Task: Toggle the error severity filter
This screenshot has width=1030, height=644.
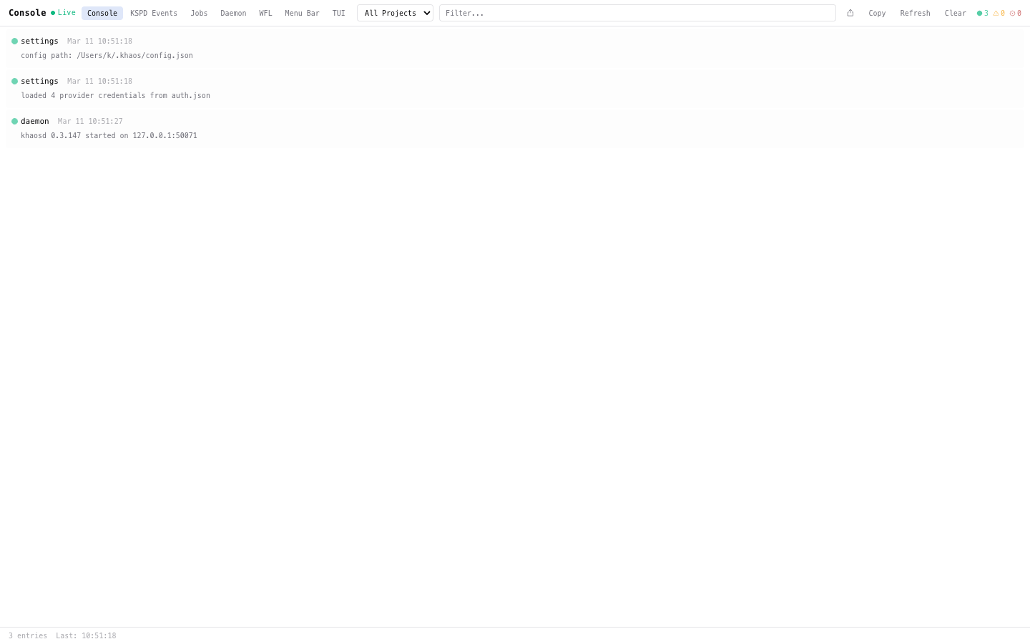Action: 1016,13
